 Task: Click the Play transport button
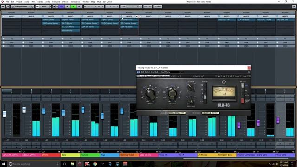click(73, 6)
